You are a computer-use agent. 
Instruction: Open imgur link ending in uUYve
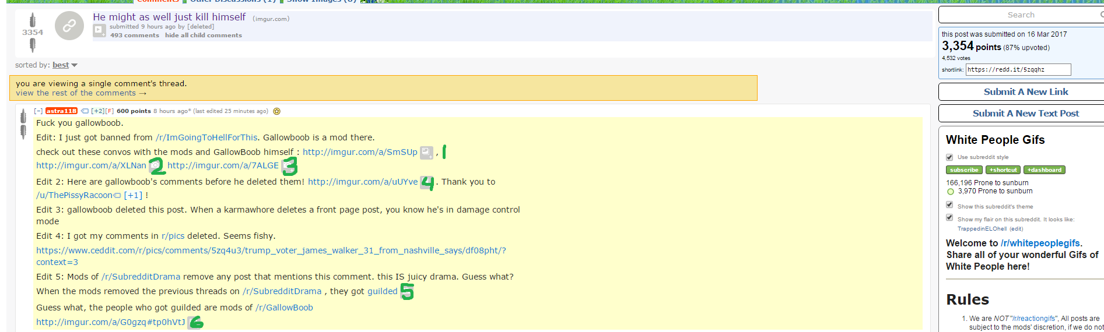point(363,182)
